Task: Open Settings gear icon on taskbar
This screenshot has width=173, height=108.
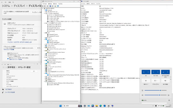Action: (85, 106)
